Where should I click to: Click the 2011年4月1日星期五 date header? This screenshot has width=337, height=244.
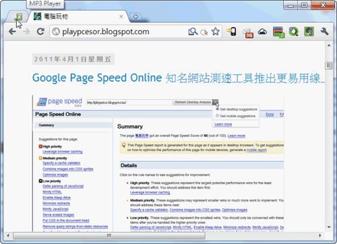(x=73, y=59)
